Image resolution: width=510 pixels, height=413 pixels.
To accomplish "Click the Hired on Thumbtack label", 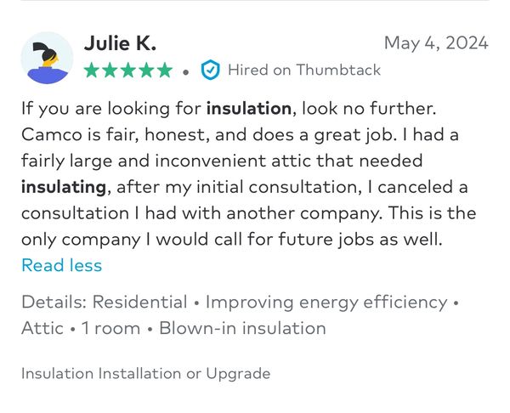I will 303,71.
